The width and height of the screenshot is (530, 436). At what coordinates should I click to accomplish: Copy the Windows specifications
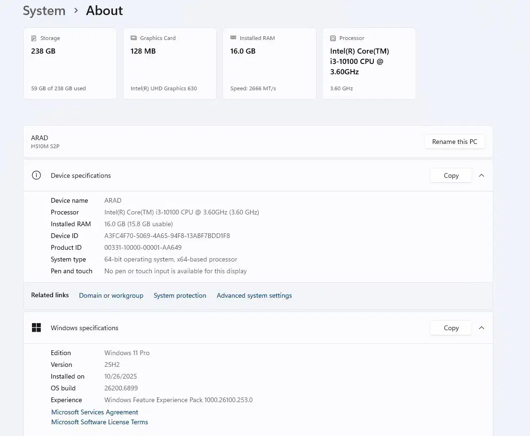tap(451, 328)
